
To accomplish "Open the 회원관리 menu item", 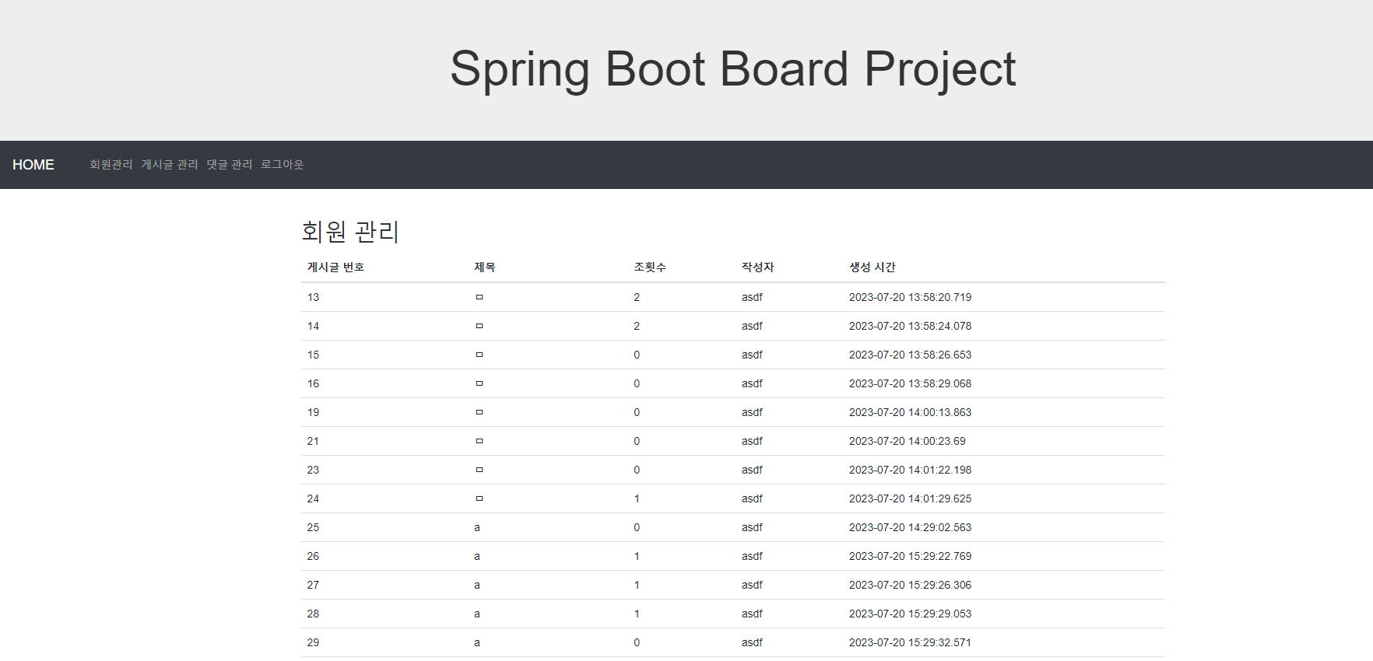I will pyautogui.click(x=111, y=165).
